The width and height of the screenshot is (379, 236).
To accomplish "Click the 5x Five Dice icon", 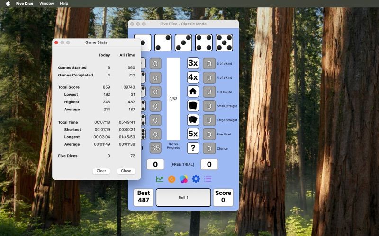I will pyautogui.click(x=193, y=134).
